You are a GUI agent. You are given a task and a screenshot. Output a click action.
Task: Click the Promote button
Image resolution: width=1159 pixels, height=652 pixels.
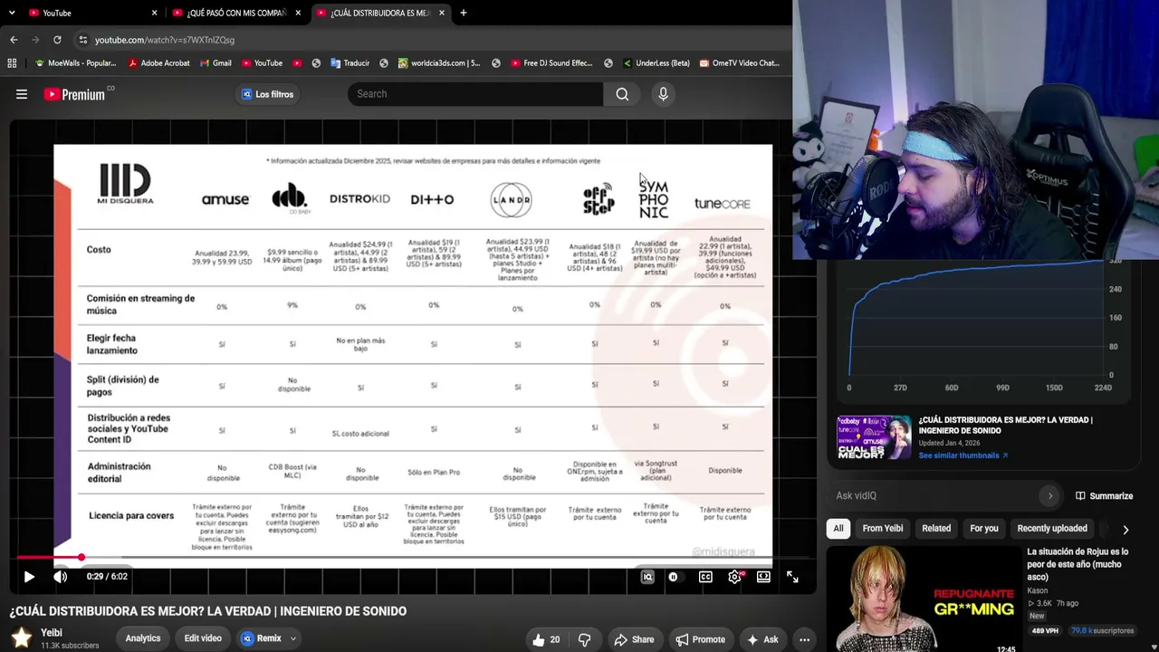(700, 639)
